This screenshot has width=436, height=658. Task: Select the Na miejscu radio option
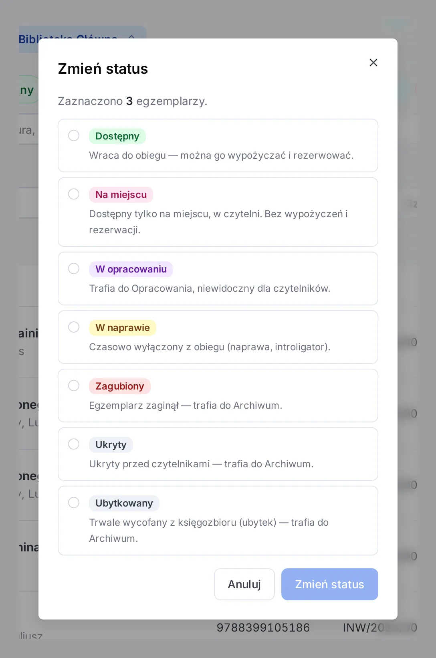[74, 194]
